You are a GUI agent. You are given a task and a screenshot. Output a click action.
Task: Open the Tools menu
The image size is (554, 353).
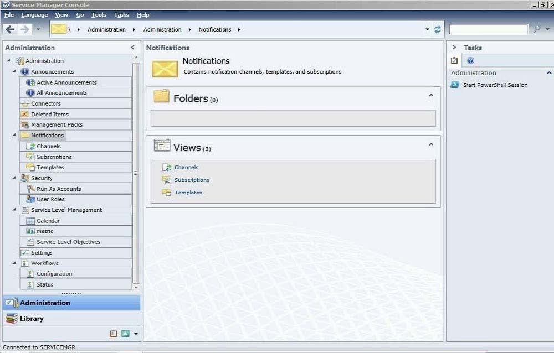coord(99,15)
